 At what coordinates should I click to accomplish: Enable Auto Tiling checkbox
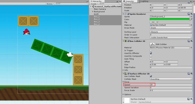[151, 59]
